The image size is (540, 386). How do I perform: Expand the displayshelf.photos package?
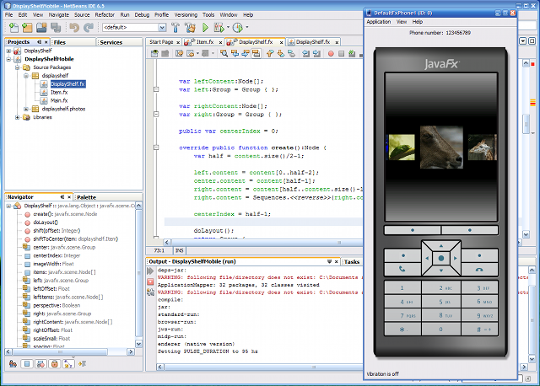pyautogui.click(x=26, y=109)
